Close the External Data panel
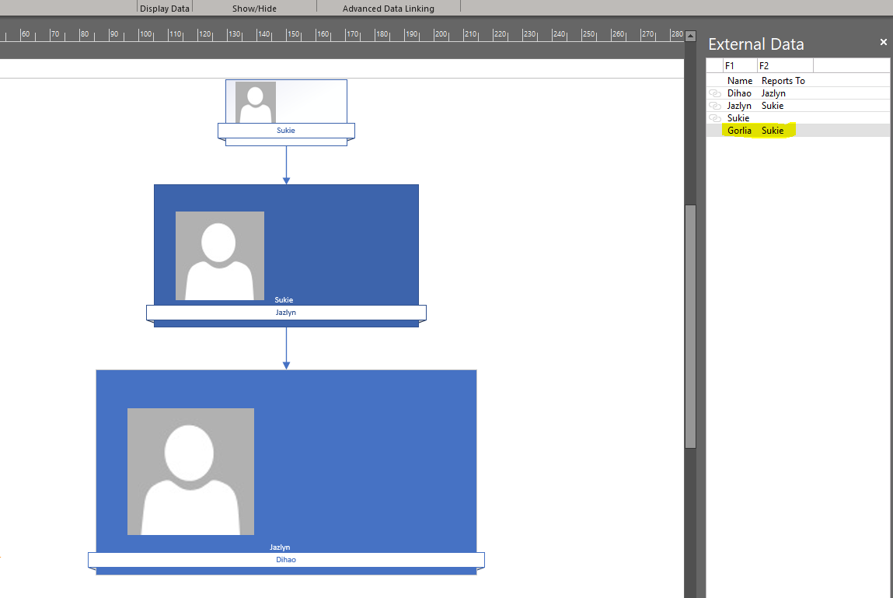This screenshot has height=598, width=893. coord(884,42)
